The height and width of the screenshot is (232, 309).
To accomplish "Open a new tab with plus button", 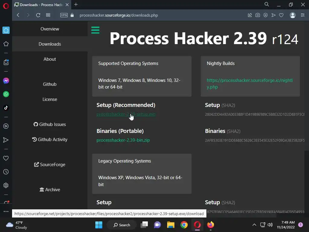I will point(76,5).
